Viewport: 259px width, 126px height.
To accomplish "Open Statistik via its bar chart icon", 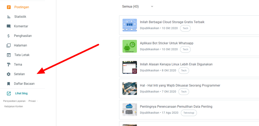I will pos(9,17).
